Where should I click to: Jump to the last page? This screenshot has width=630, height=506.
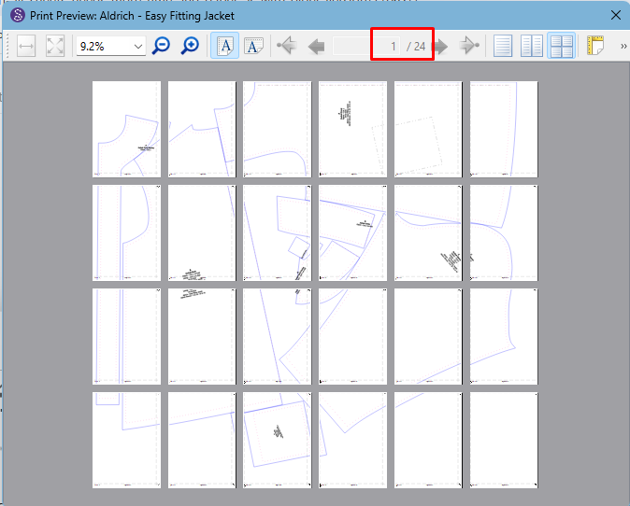[x=469, y=46]
